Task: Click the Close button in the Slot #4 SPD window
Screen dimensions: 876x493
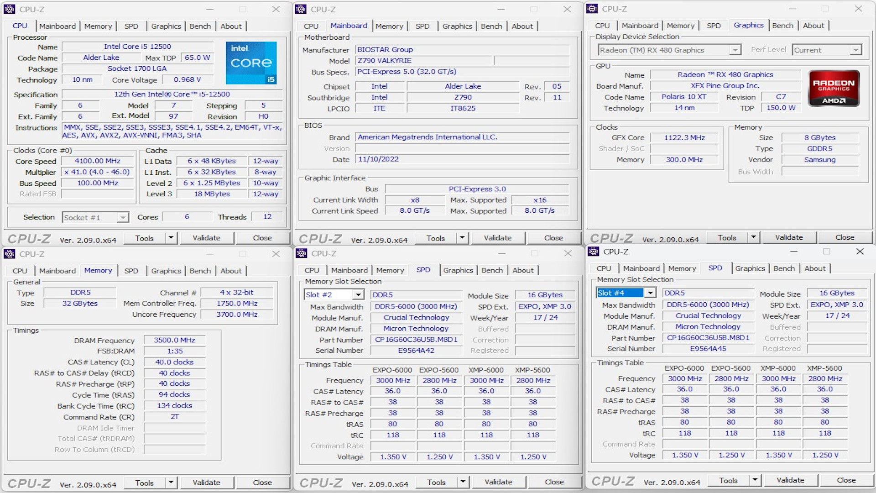Action: point(846,480)
